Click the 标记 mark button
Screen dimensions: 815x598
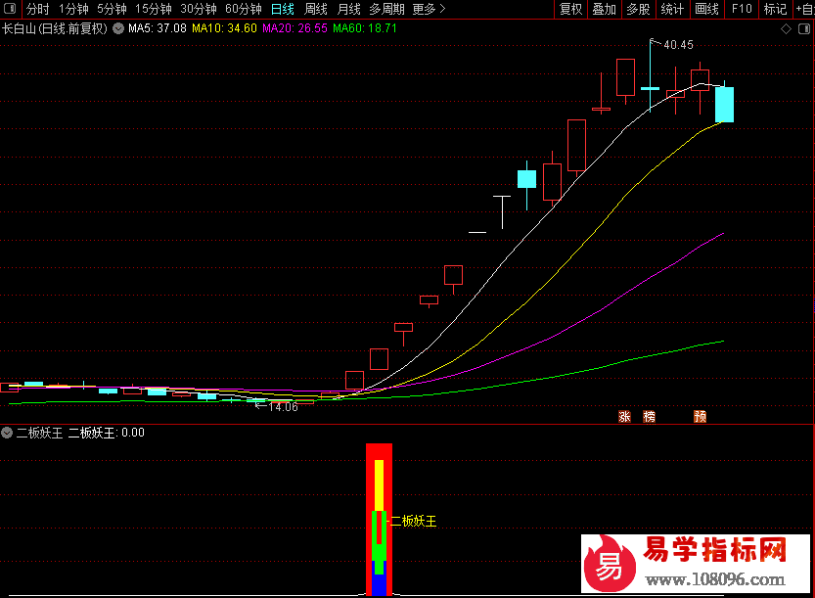(776, 9)
